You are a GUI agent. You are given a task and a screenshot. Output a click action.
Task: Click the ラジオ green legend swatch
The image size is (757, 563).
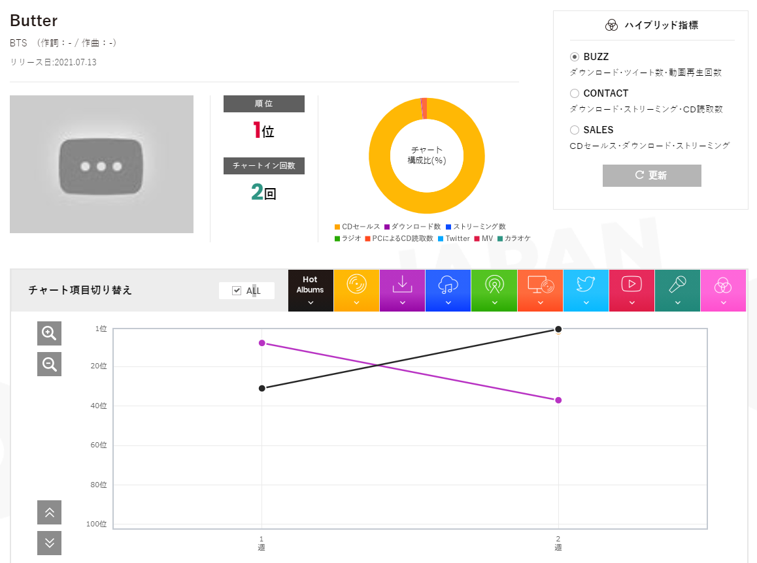coord(337,238)
